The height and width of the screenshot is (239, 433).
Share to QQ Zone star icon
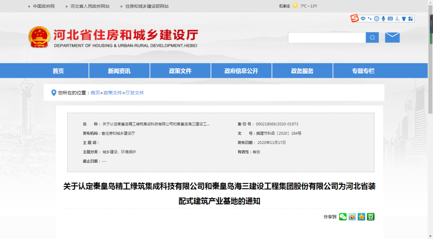tap(361, 217)
